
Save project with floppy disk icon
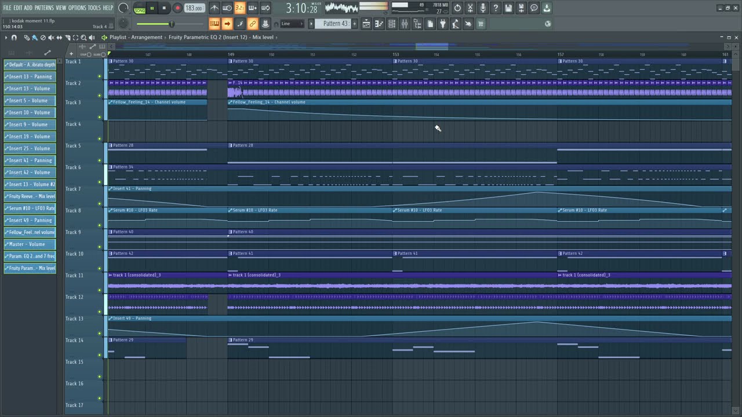[508, 8]
